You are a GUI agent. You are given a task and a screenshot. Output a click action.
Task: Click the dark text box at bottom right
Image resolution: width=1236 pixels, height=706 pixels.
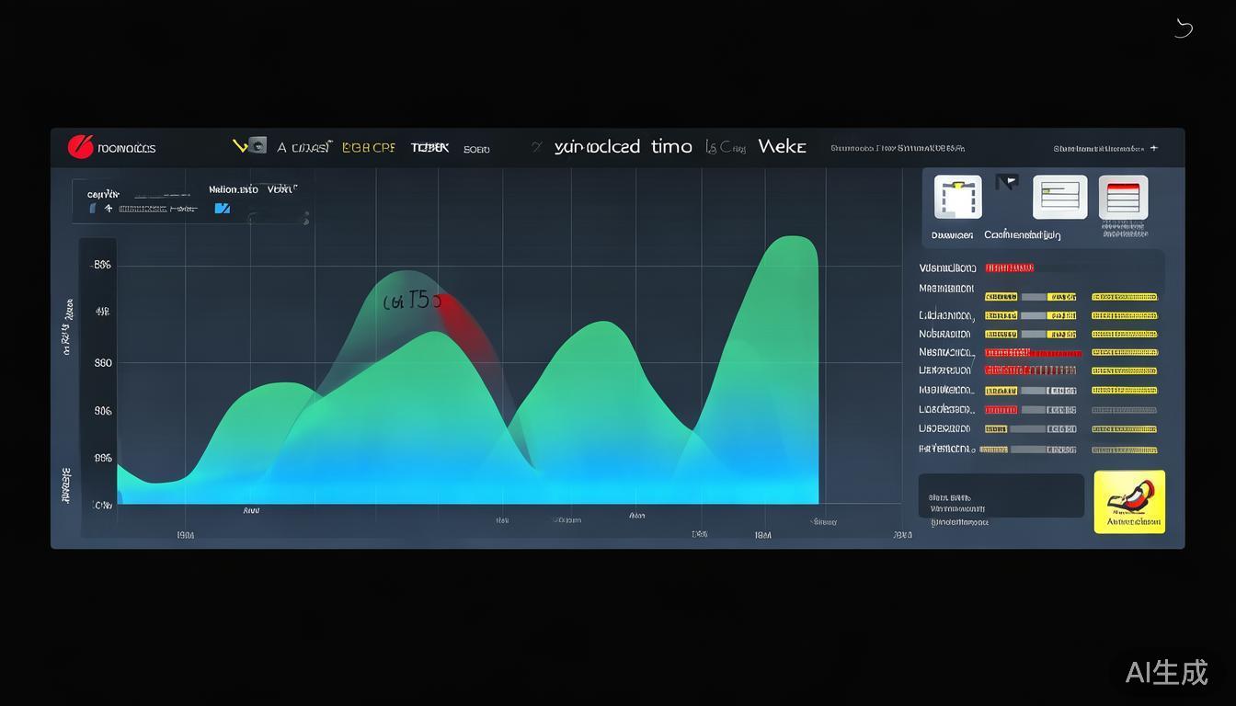(1001, 496)
